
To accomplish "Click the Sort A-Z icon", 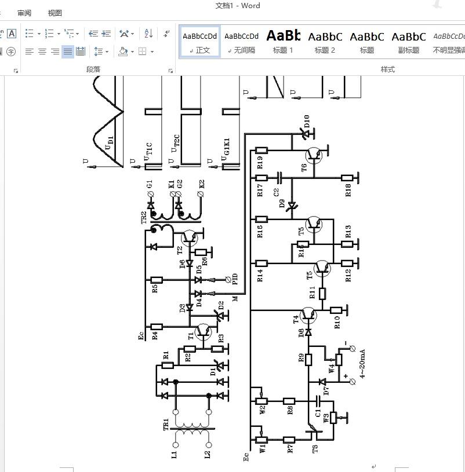I will (148, 34).
